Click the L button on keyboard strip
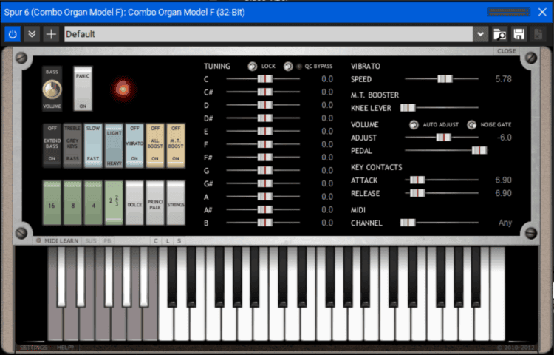554x355 pixels. tap(168, 241)
